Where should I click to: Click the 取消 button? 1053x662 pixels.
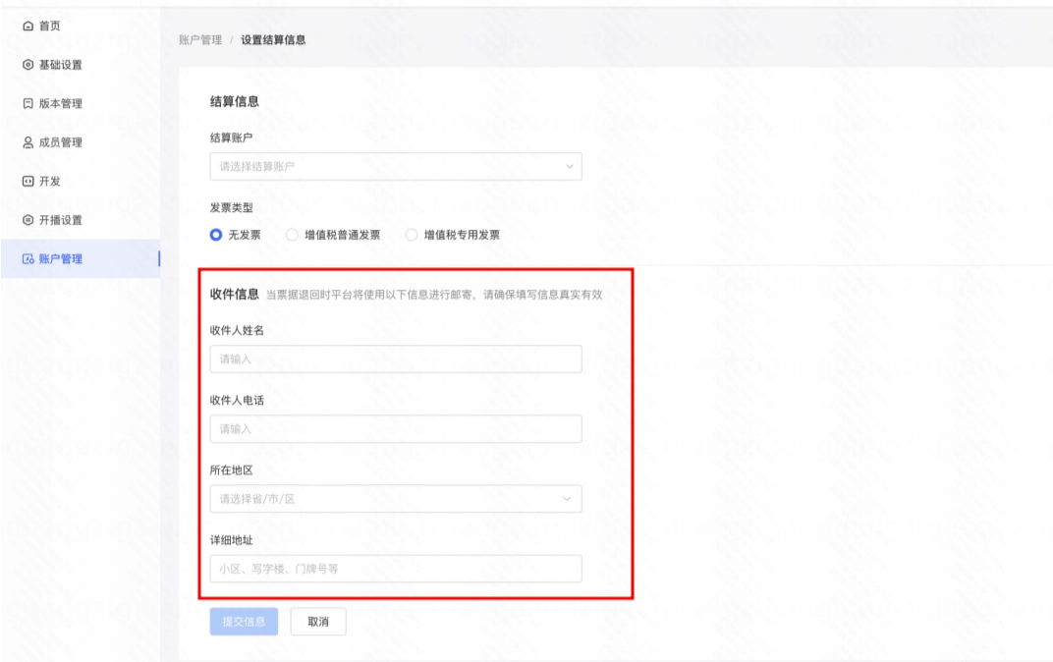[x=318, y=622]
